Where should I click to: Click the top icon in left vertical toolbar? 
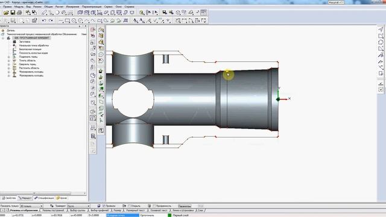point(93,30)
